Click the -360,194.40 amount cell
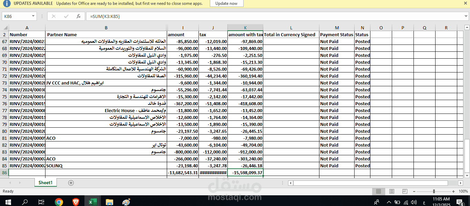This screenshot has width=470, height=206. pyautogui.click(x=245, y=76)
